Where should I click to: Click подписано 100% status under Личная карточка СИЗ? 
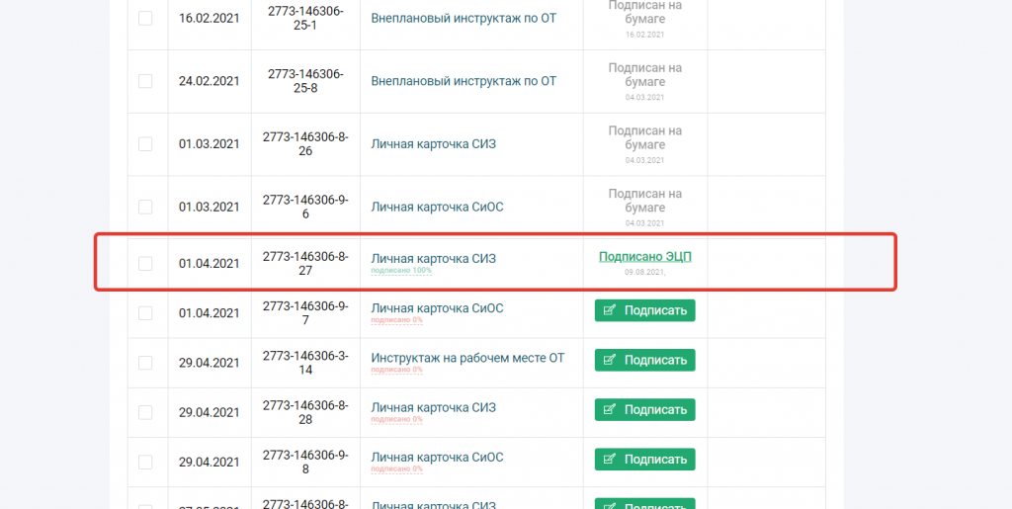[401, 270]
